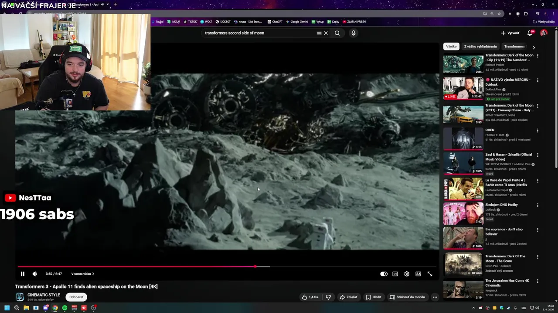The height and width of the screenshot is (313, 558).
Task: Open the TIKTOK bookmark
Action: pyautogui.click(x=190, y=22)
